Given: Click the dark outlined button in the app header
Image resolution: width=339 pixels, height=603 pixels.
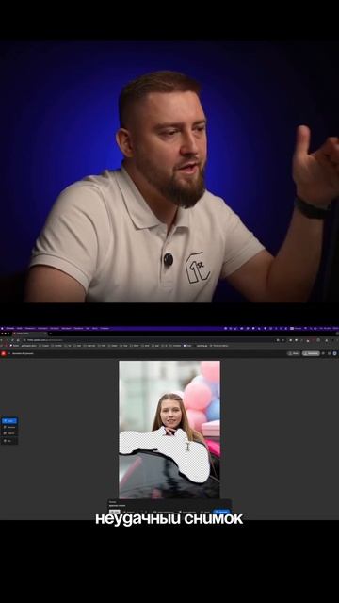Looking at the screenshot, I should (294, 353).
